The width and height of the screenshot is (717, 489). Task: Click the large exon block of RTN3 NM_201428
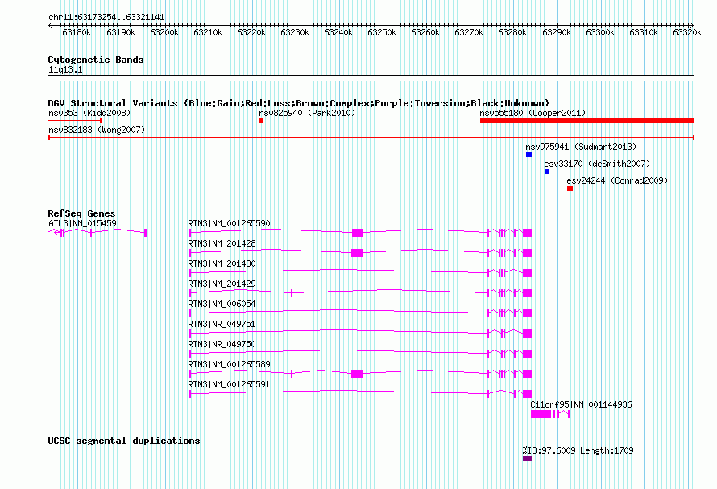click(x=357, y=253)
